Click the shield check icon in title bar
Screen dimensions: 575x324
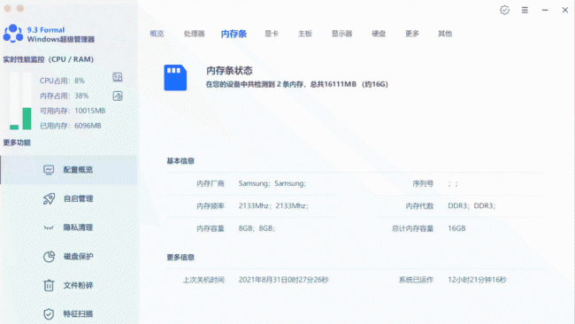pyautogui.click(x=504, y=10)
